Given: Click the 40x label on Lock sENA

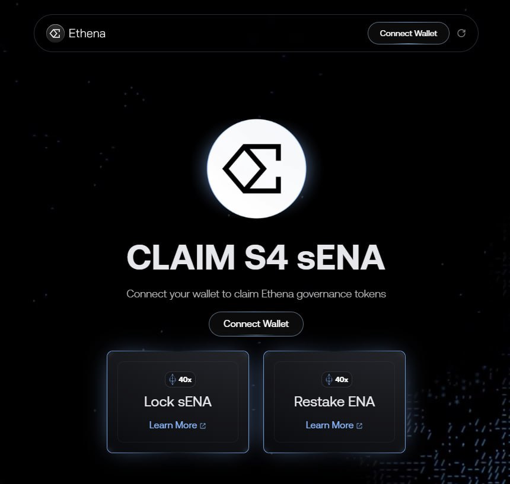Looking at the screenshot, I should (185, 380).
